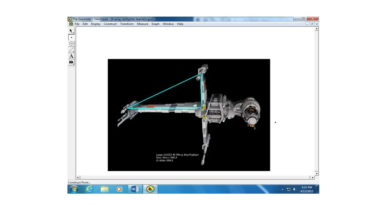This screenshot has height=217, width=386.
Task: Click scroll down arrow on vertical scrollbar
Action: (317, 173)
